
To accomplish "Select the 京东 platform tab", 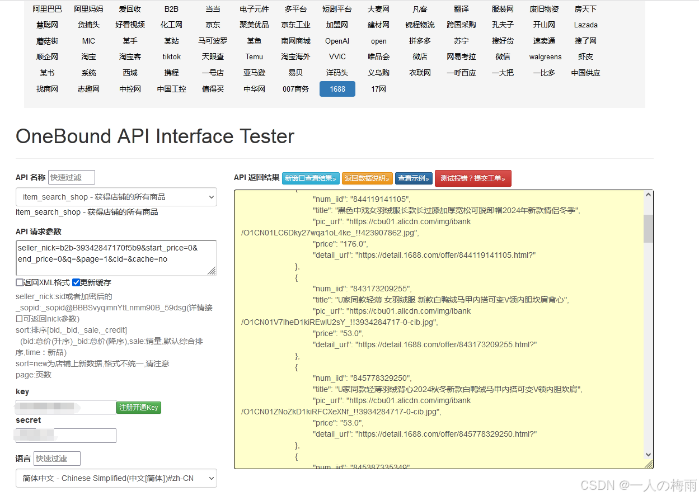I will [213, 25].
